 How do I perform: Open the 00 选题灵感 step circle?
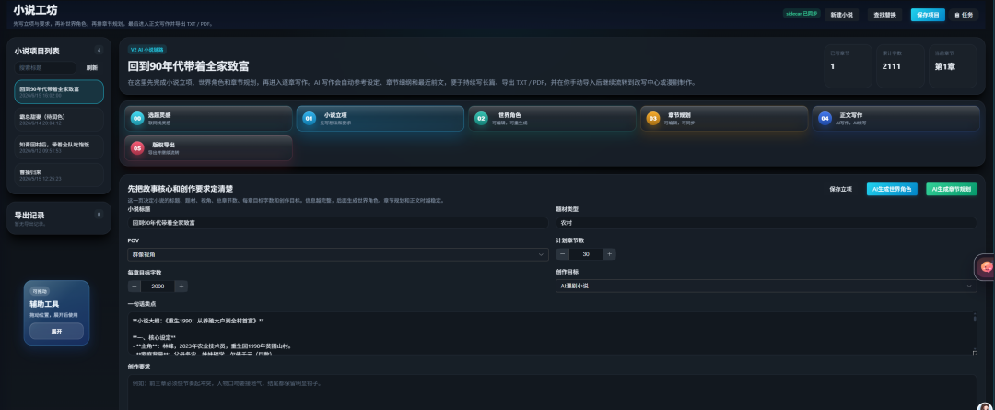coord(137,118)
